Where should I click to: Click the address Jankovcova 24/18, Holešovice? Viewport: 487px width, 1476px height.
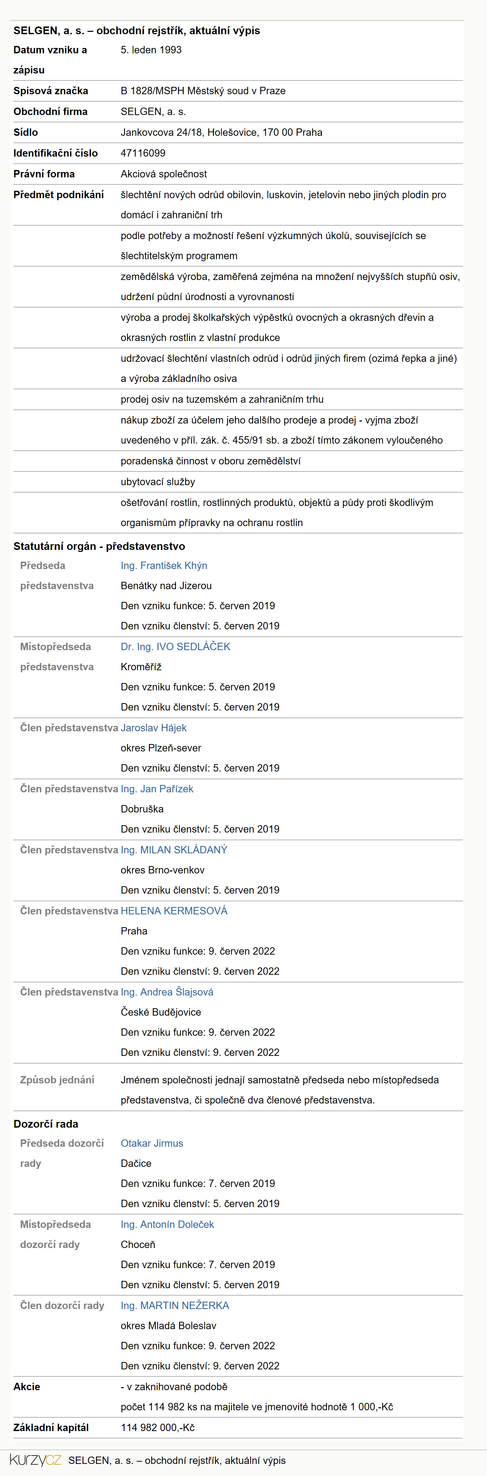221,132
